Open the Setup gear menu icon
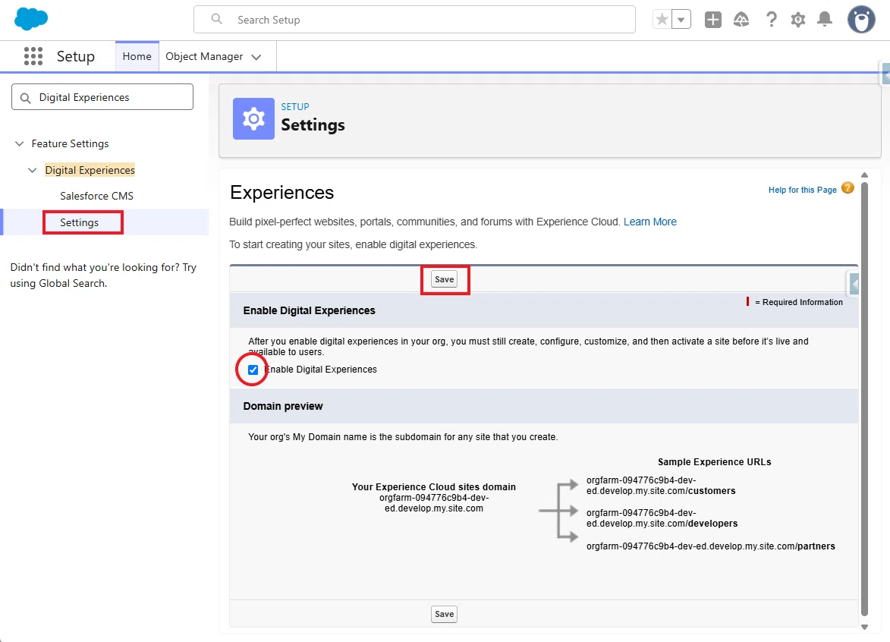The width and height of the screenshot is (890, 642). (798, 19)
